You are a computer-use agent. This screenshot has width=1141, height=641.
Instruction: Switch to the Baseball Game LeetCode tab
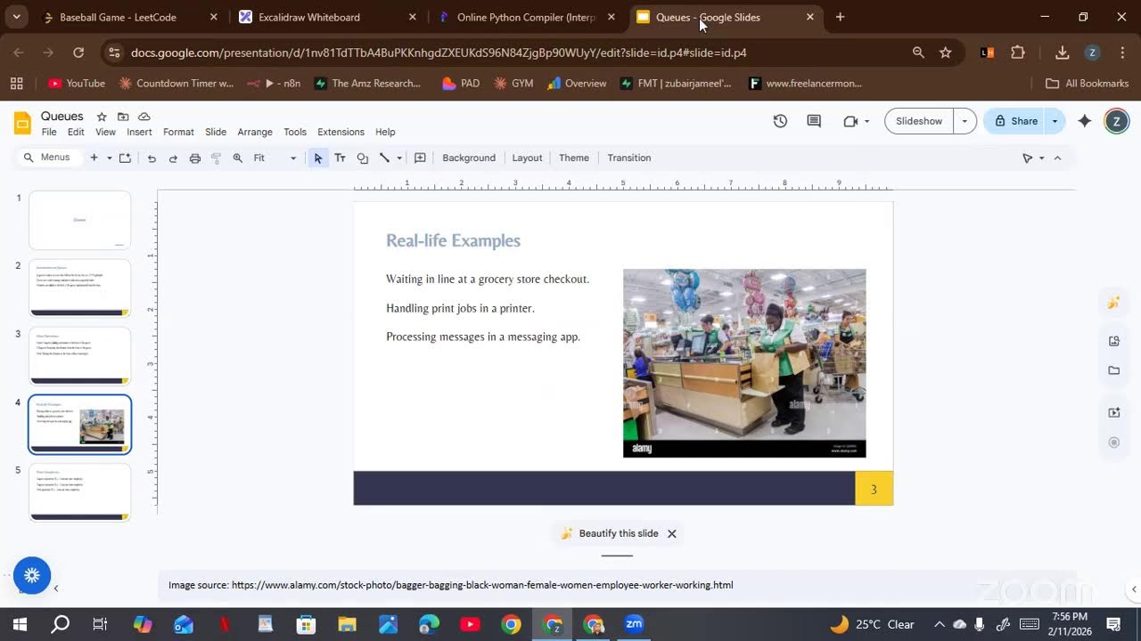(127, 17)
